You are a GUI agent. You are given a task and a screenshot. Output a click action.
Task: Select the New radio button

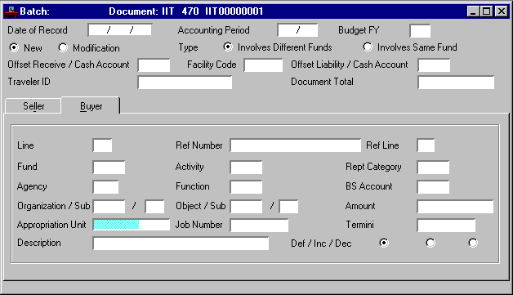pyautogui.click(x=14, y=47)
